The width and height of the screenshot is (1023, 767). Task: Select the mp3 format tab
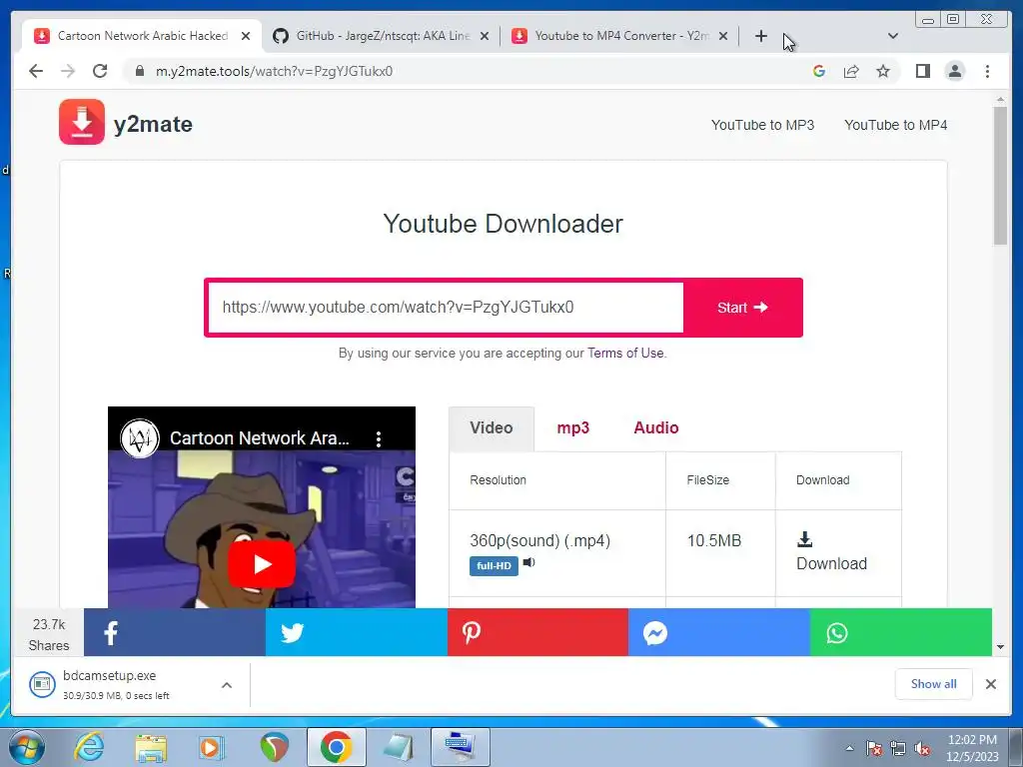coord(572,428)
